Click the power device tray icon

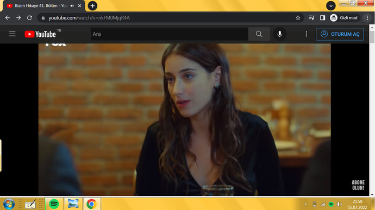point(315,204)
